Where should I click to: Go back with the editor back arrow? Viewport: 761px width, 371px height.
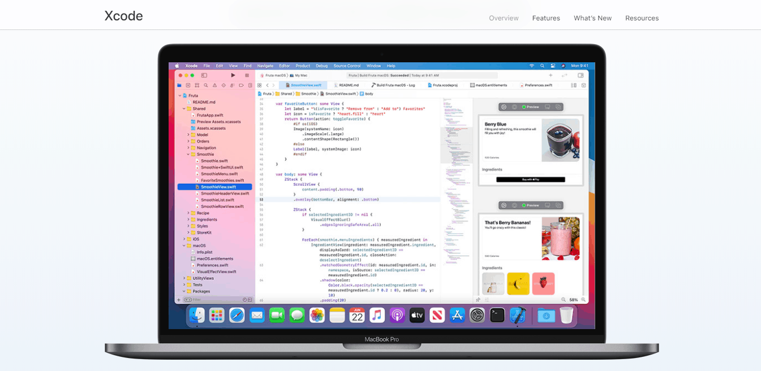click(x=268, y=85)
